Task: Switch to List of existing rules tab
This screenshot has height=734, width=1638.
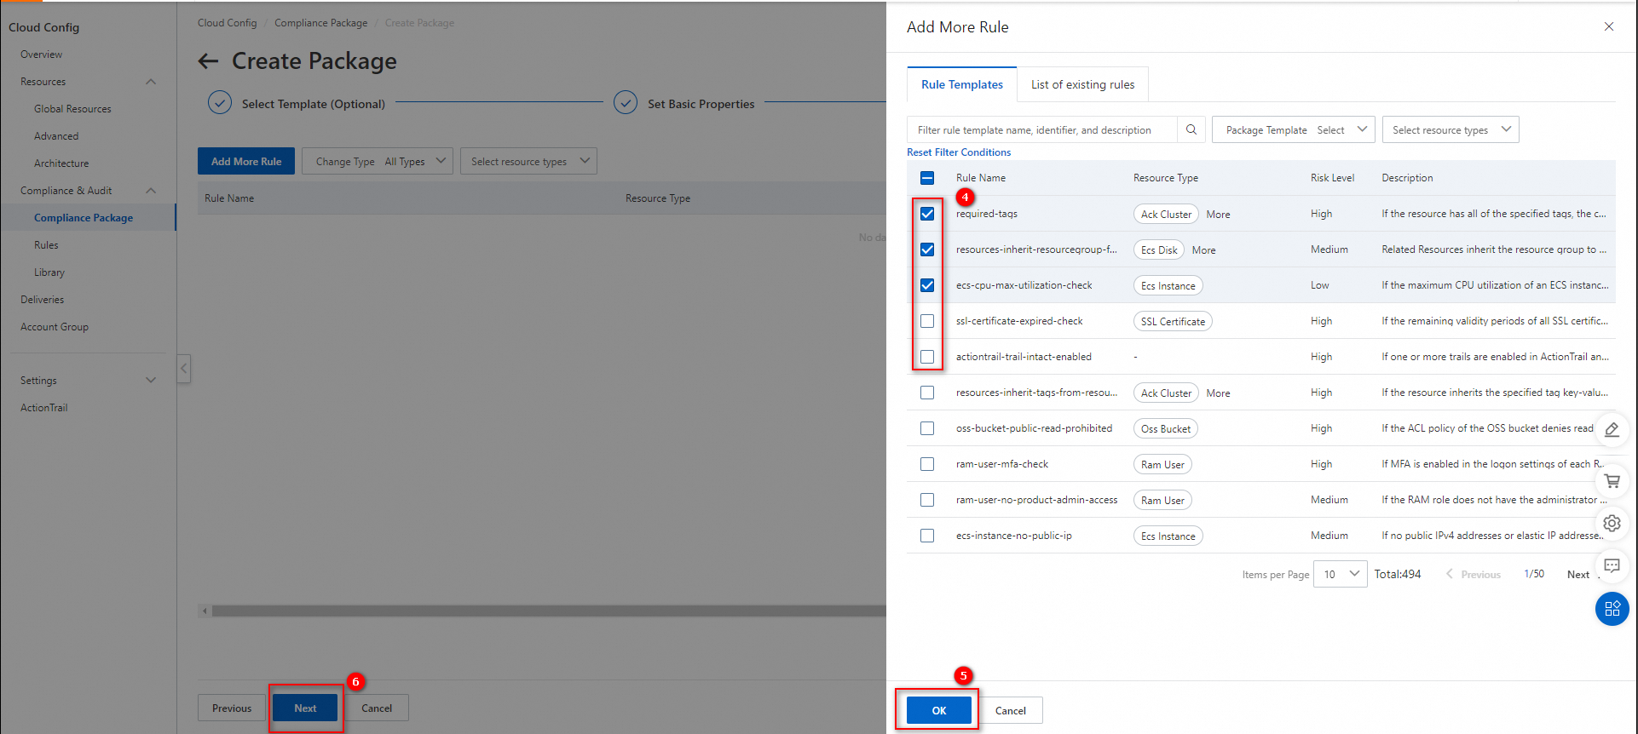Action: pyautogui.click(x=1082, y=84)
